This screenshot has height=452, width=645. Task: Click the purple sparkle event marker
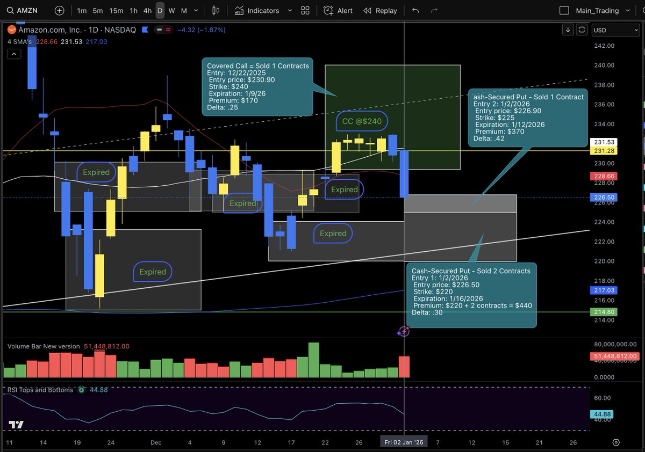(x=404, y=331)
